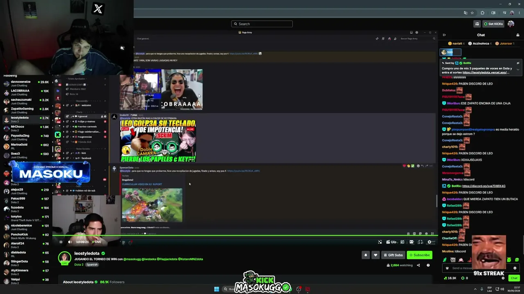524x294 pixels.
Task: Open report info icon beside share
Action: point(428,265)
